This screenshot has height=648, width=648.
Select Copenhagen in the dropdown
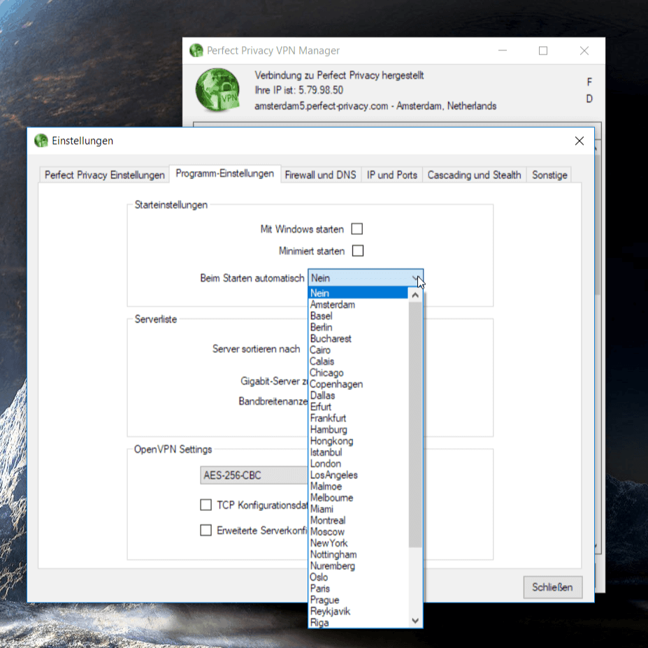coord(359,384)
